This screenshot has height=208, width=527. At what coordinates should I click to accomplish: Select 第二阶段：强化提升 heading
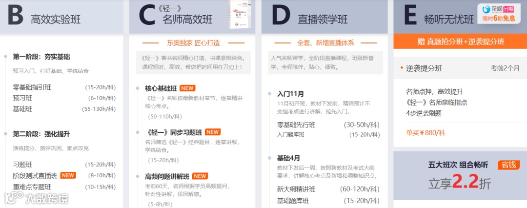click(41, 134)
